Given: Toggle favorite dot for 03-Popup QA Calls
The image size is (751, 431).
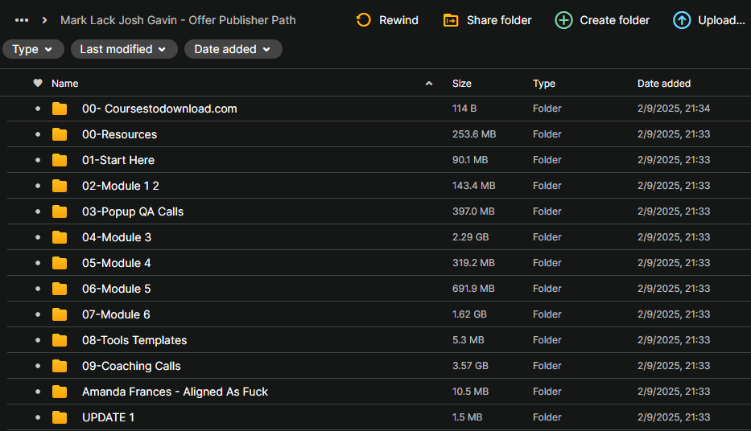Looking at the screenshot, I should pos(38,211).
